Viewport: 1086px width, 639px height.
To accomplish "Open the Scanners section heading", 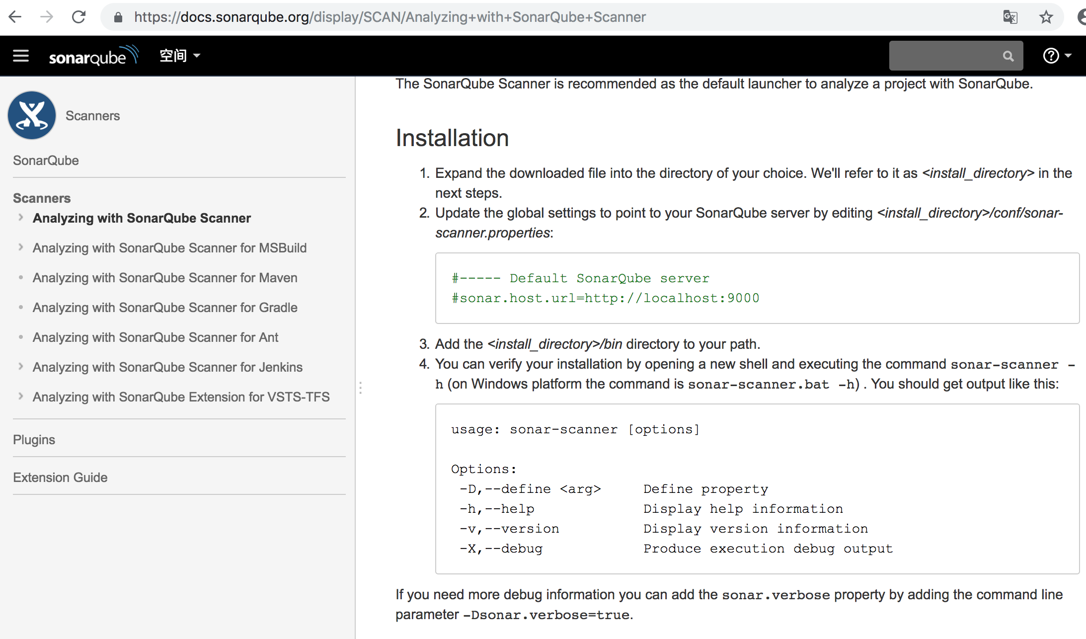I will coord(42,198).
